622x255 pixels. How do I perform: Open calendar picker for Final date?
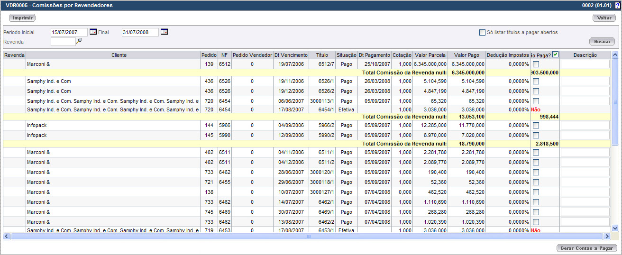tap(164, 32)
